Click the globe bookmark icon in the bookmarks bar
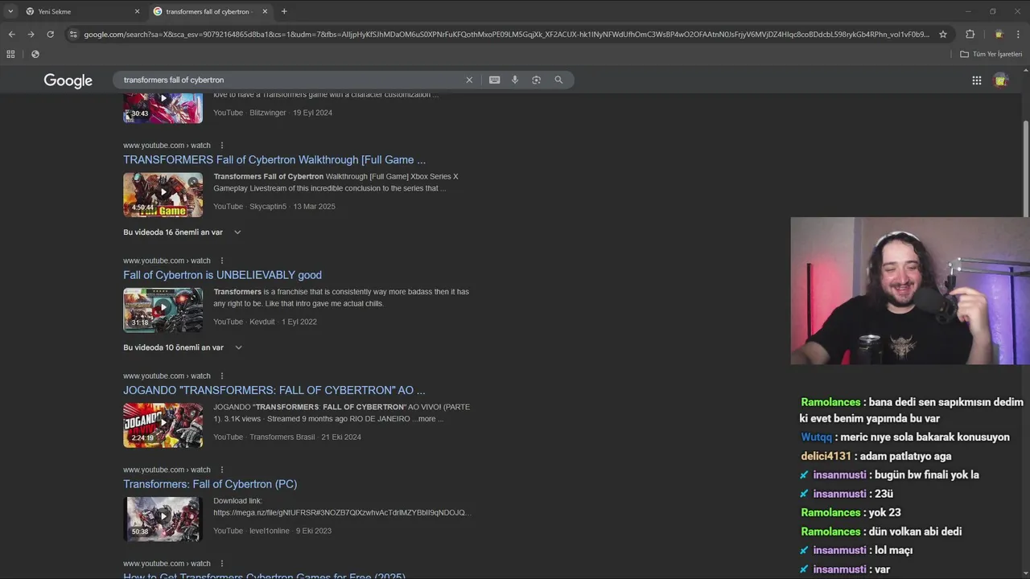Screen dimensions: 1030x579 (x=35, y=54)
